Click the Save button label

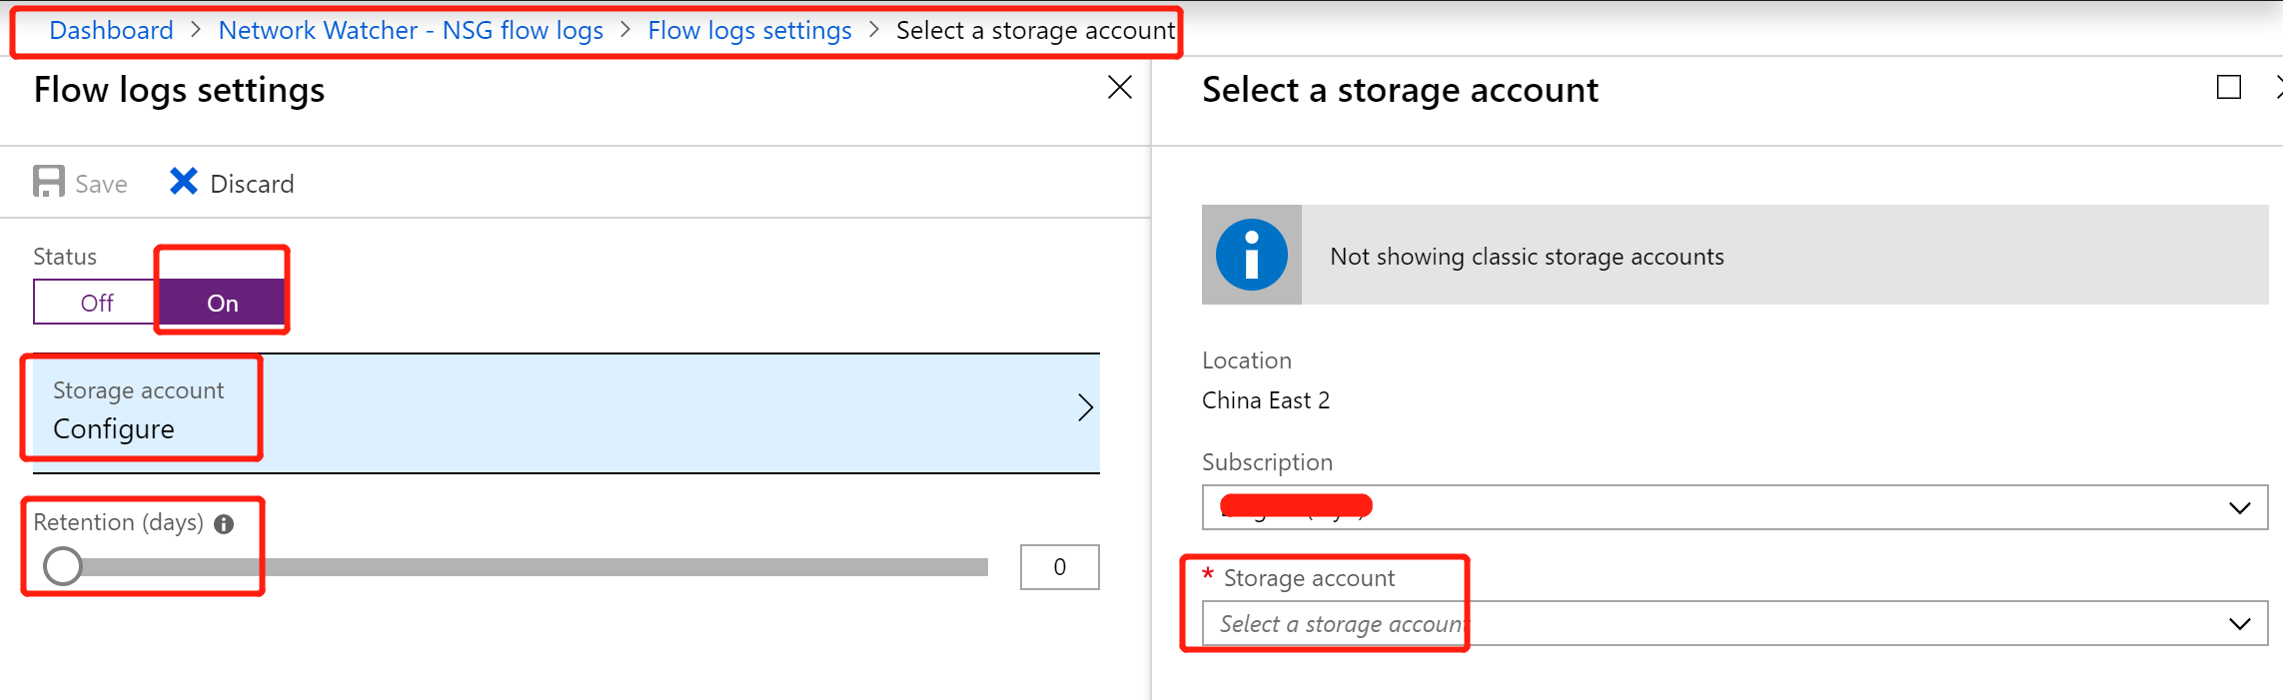(101, 184)
